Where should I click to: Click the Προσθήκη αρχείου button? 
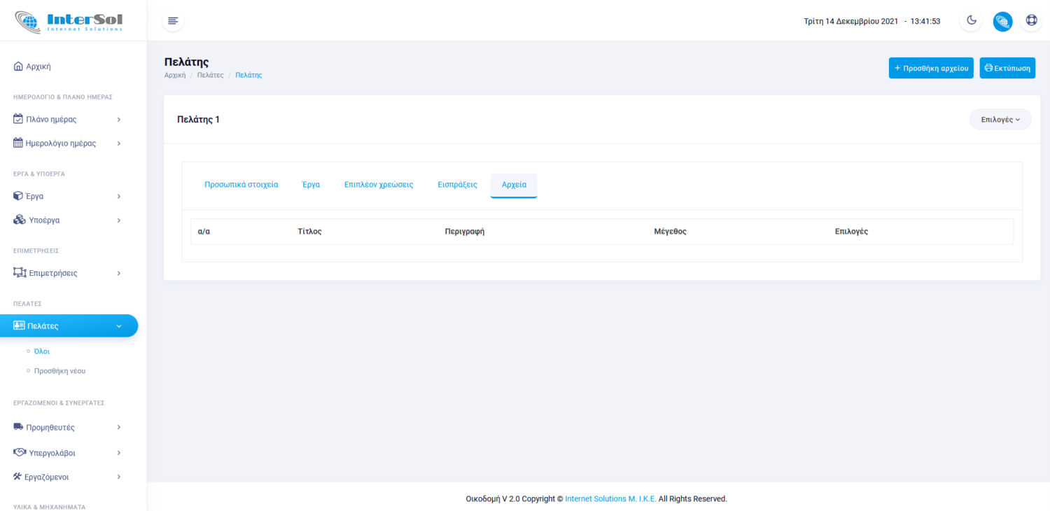coord(930,68)
